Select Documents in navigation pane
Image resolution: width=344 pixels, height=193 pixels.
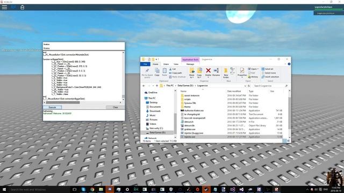[x=155, y=107]
